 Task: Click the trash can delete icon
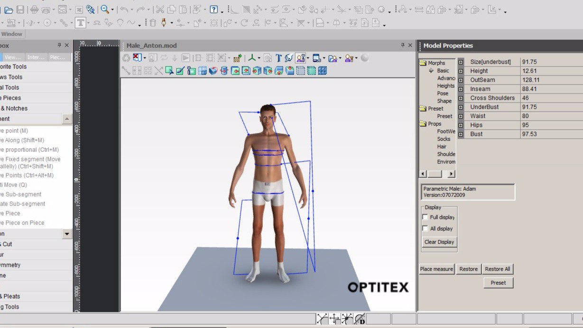tap(152, 23)
